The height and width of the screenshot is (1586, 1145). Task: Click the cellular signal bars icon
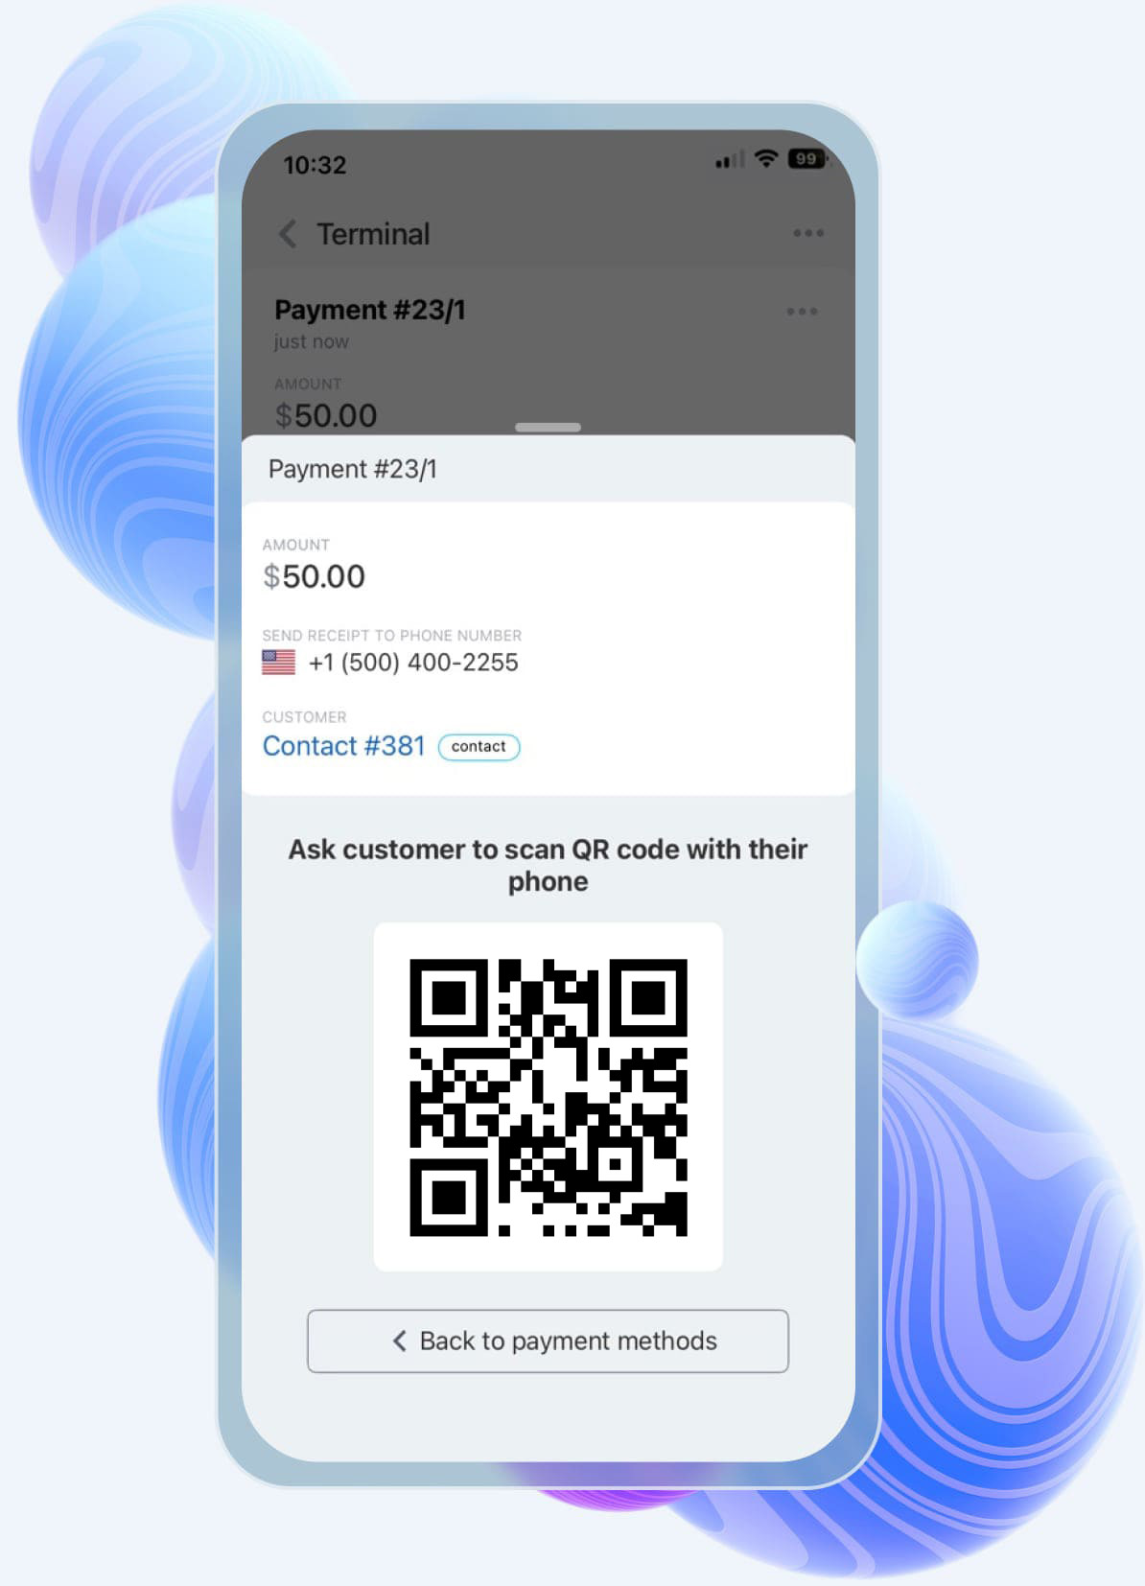730,160
